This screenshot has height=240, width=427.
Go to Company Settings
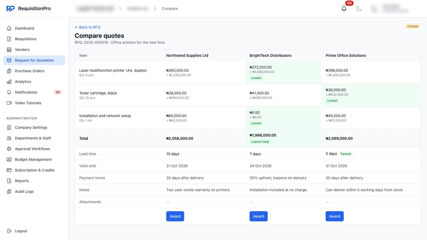click(34, 127)
